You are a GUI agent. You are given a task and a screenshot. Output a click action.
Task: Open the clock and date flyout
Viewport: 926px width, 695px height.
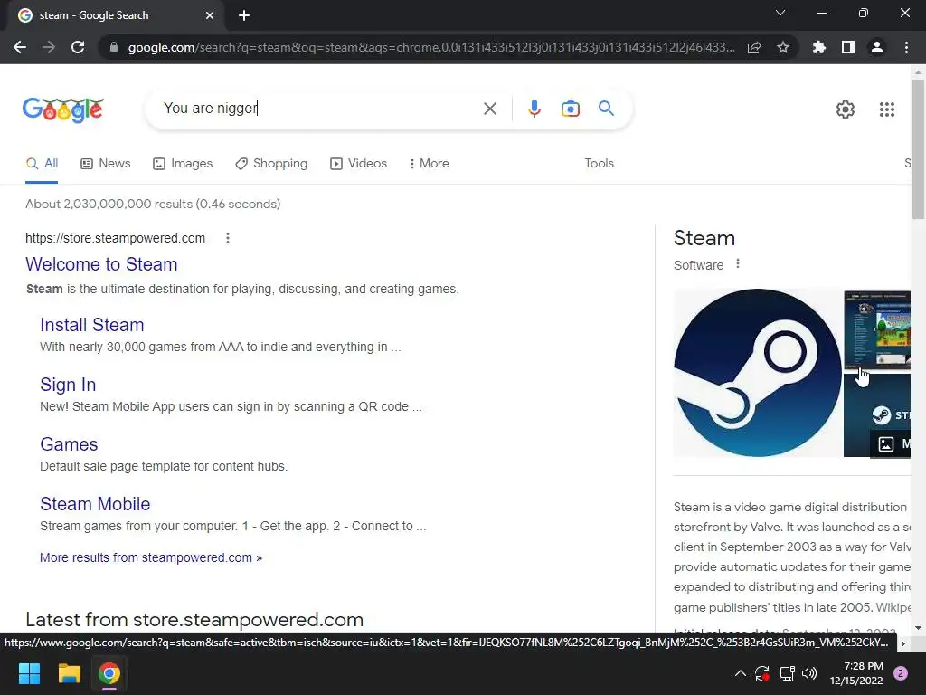click(x=856, y=673)
